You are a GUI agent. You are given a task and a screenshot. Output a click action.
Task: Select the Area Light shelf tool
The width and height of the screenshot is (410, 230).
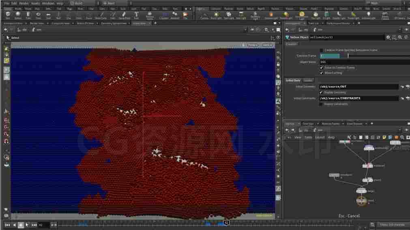click(x=241, y=15)
